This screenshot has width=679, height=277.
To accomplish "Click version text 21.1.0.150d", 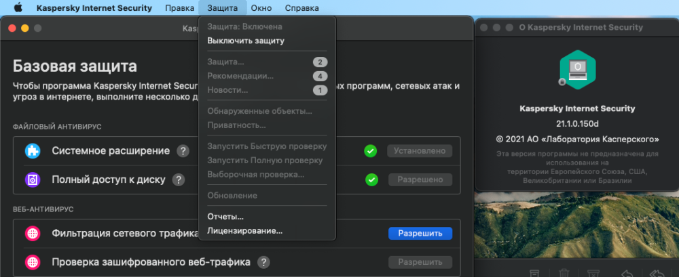I will pos(577,124).
